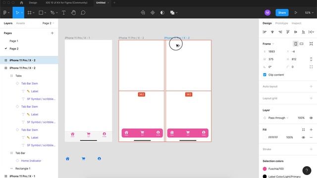This screenshot has width=317, height=178.
Task: Open the Frame type dropdown
Action: click(268, 44)
